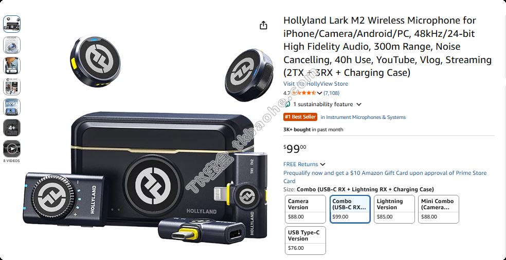The image size is (506, 260).
Task: Open Instrument Microphones & Systems category link
Action: 363,117
